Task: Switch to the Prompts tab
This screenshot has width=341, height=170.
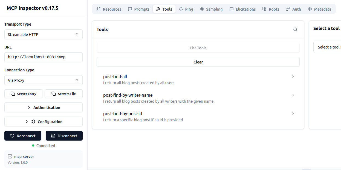Action: pos(139,9)
